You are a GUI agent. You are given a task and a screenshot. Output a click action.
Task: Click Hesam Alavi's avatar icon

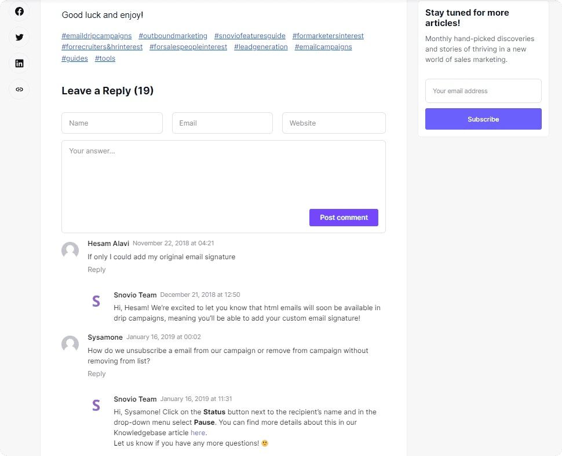[x=70, y=250]
